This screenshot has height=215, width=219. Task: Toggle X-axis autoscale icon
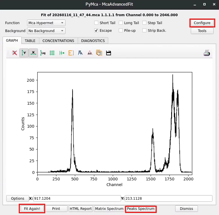click(x=33, y=53)
